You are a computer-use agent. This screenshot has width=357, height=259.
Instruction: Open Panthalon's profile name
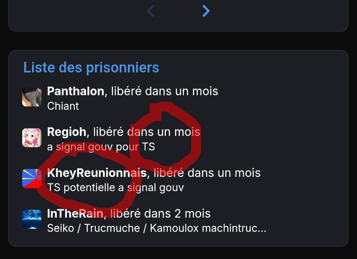pyautogui.click(x=76, y=91)
